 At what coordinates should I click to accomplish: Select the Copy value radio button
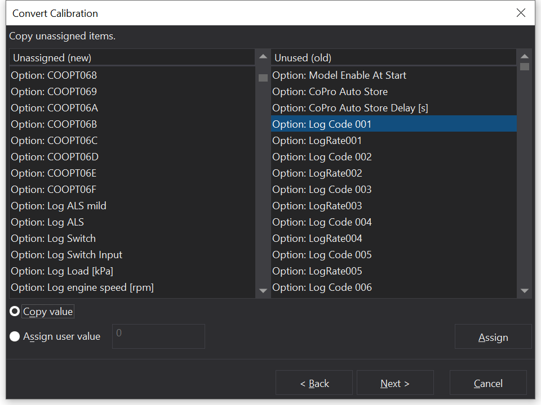[x=15, y=312]
